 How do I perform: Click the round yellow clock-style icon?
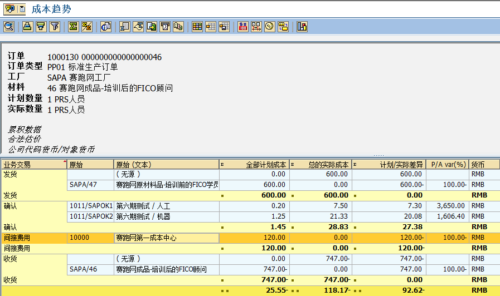tap(269, 26)
